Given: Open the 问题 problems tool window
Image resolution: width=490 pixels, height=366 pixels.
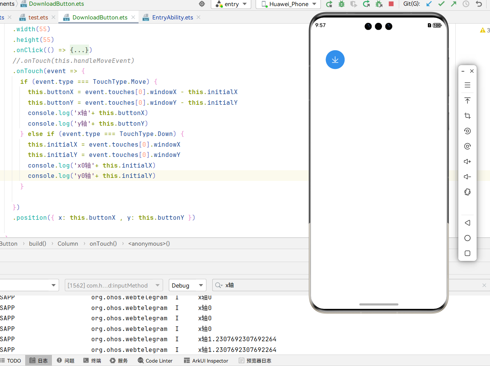Looking at the screenshot, I should [x=66, y=361].
